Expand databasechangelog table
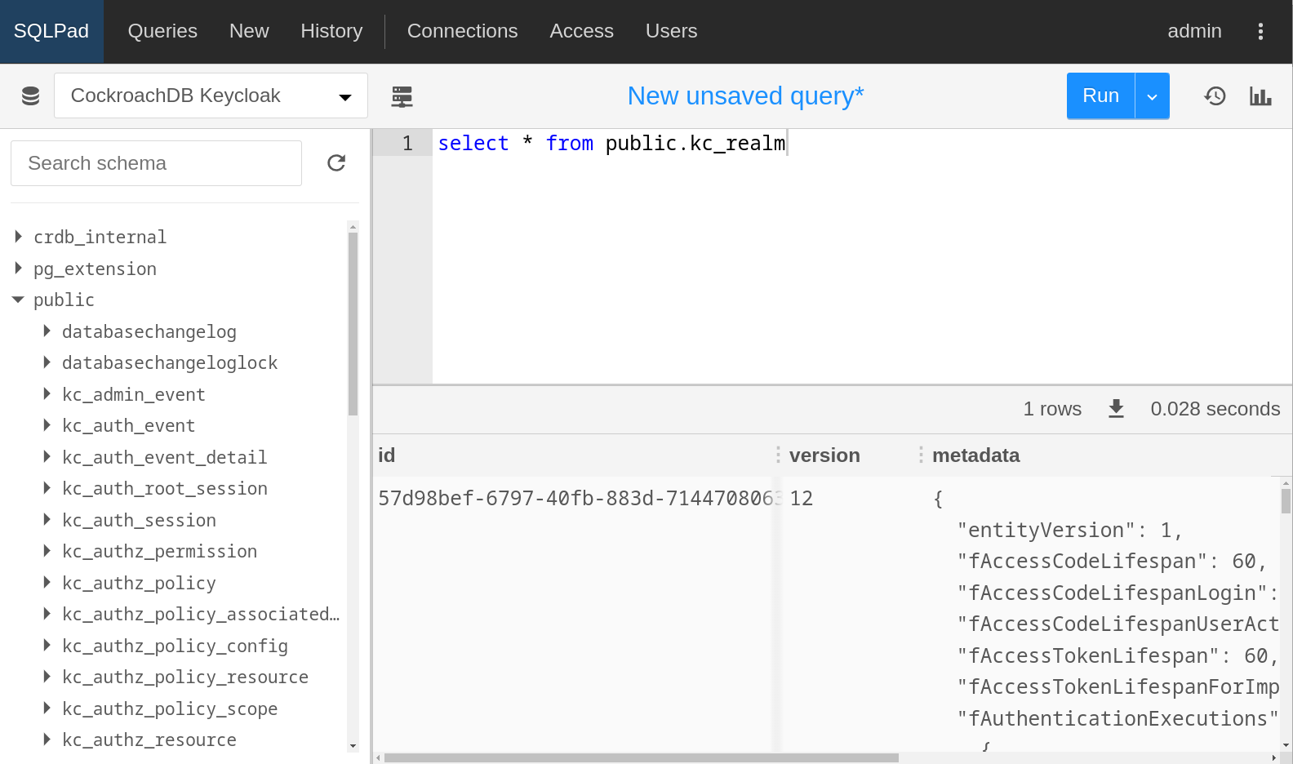 (47, 331)
